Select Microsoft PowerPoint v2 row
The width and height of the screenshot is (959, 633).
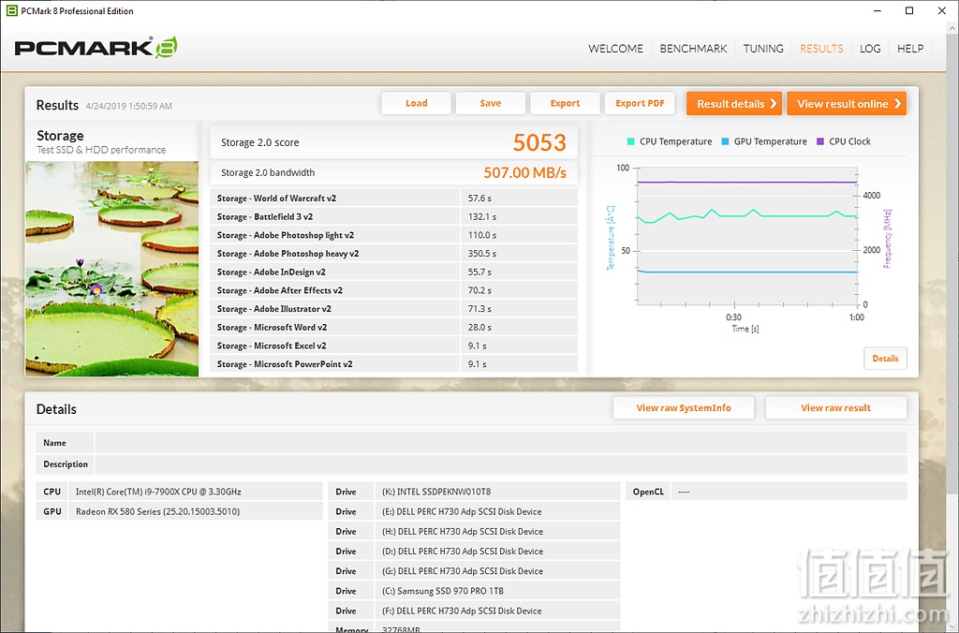coord(394,364)
